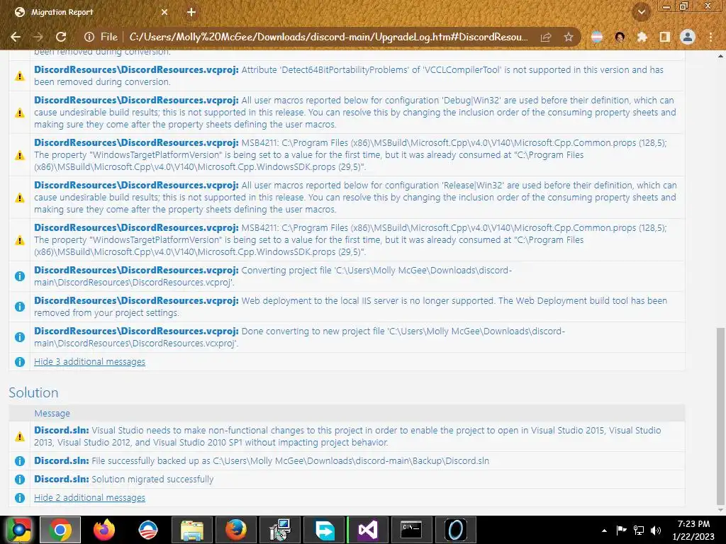Open the Extensions puzzle piece menu
The width and height of the screenshot is (726, 544).
[x=642, y=37]
